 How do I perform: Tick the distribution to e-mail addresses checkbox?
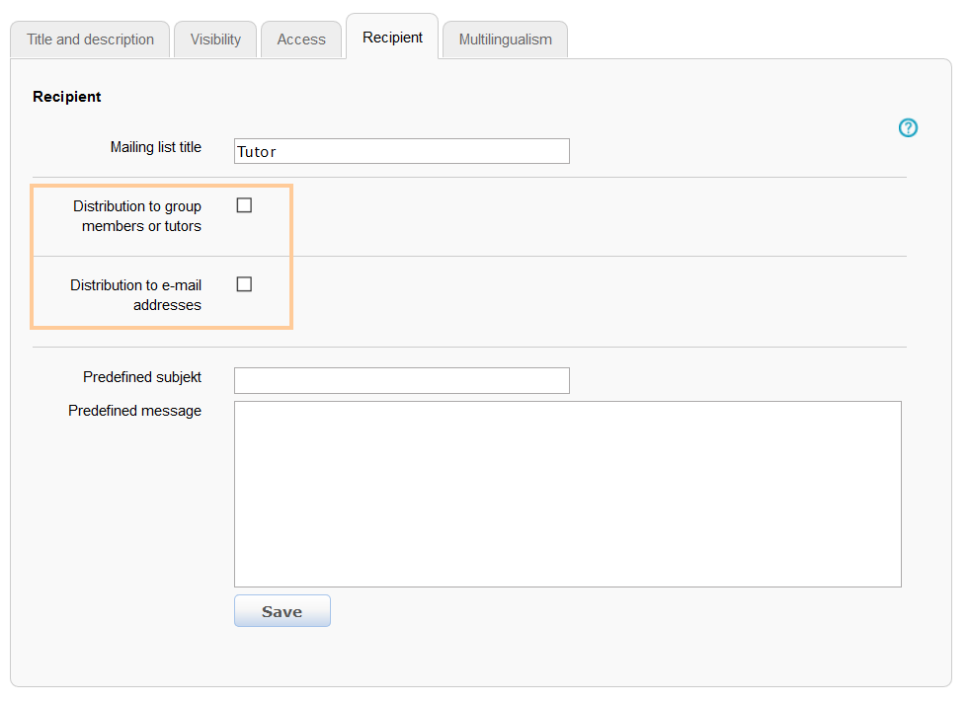tap(244, 284)
